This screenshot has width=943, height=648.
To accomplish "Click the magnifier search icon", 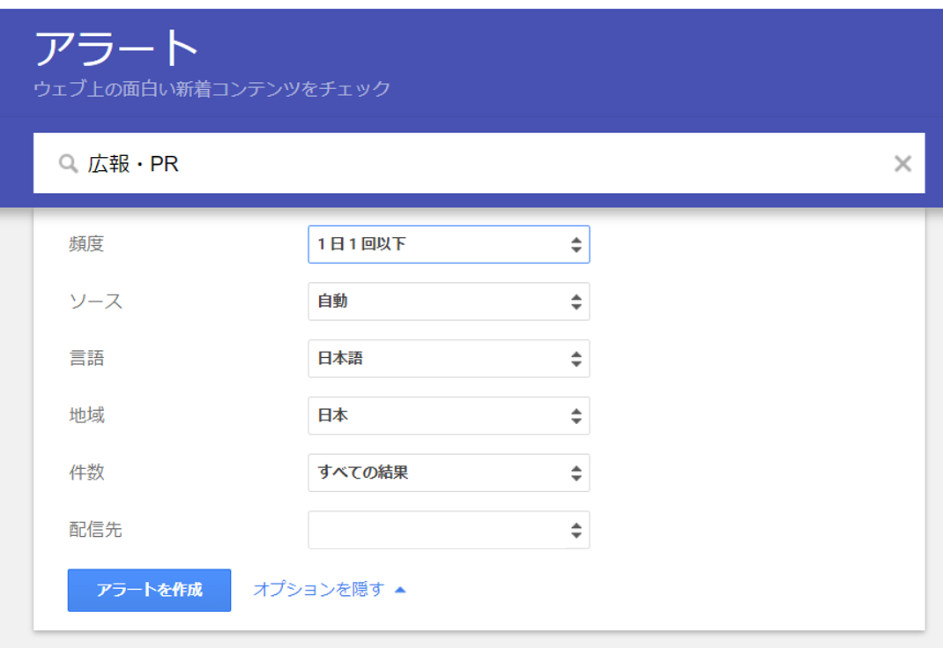I will click(x=68, y=164).
